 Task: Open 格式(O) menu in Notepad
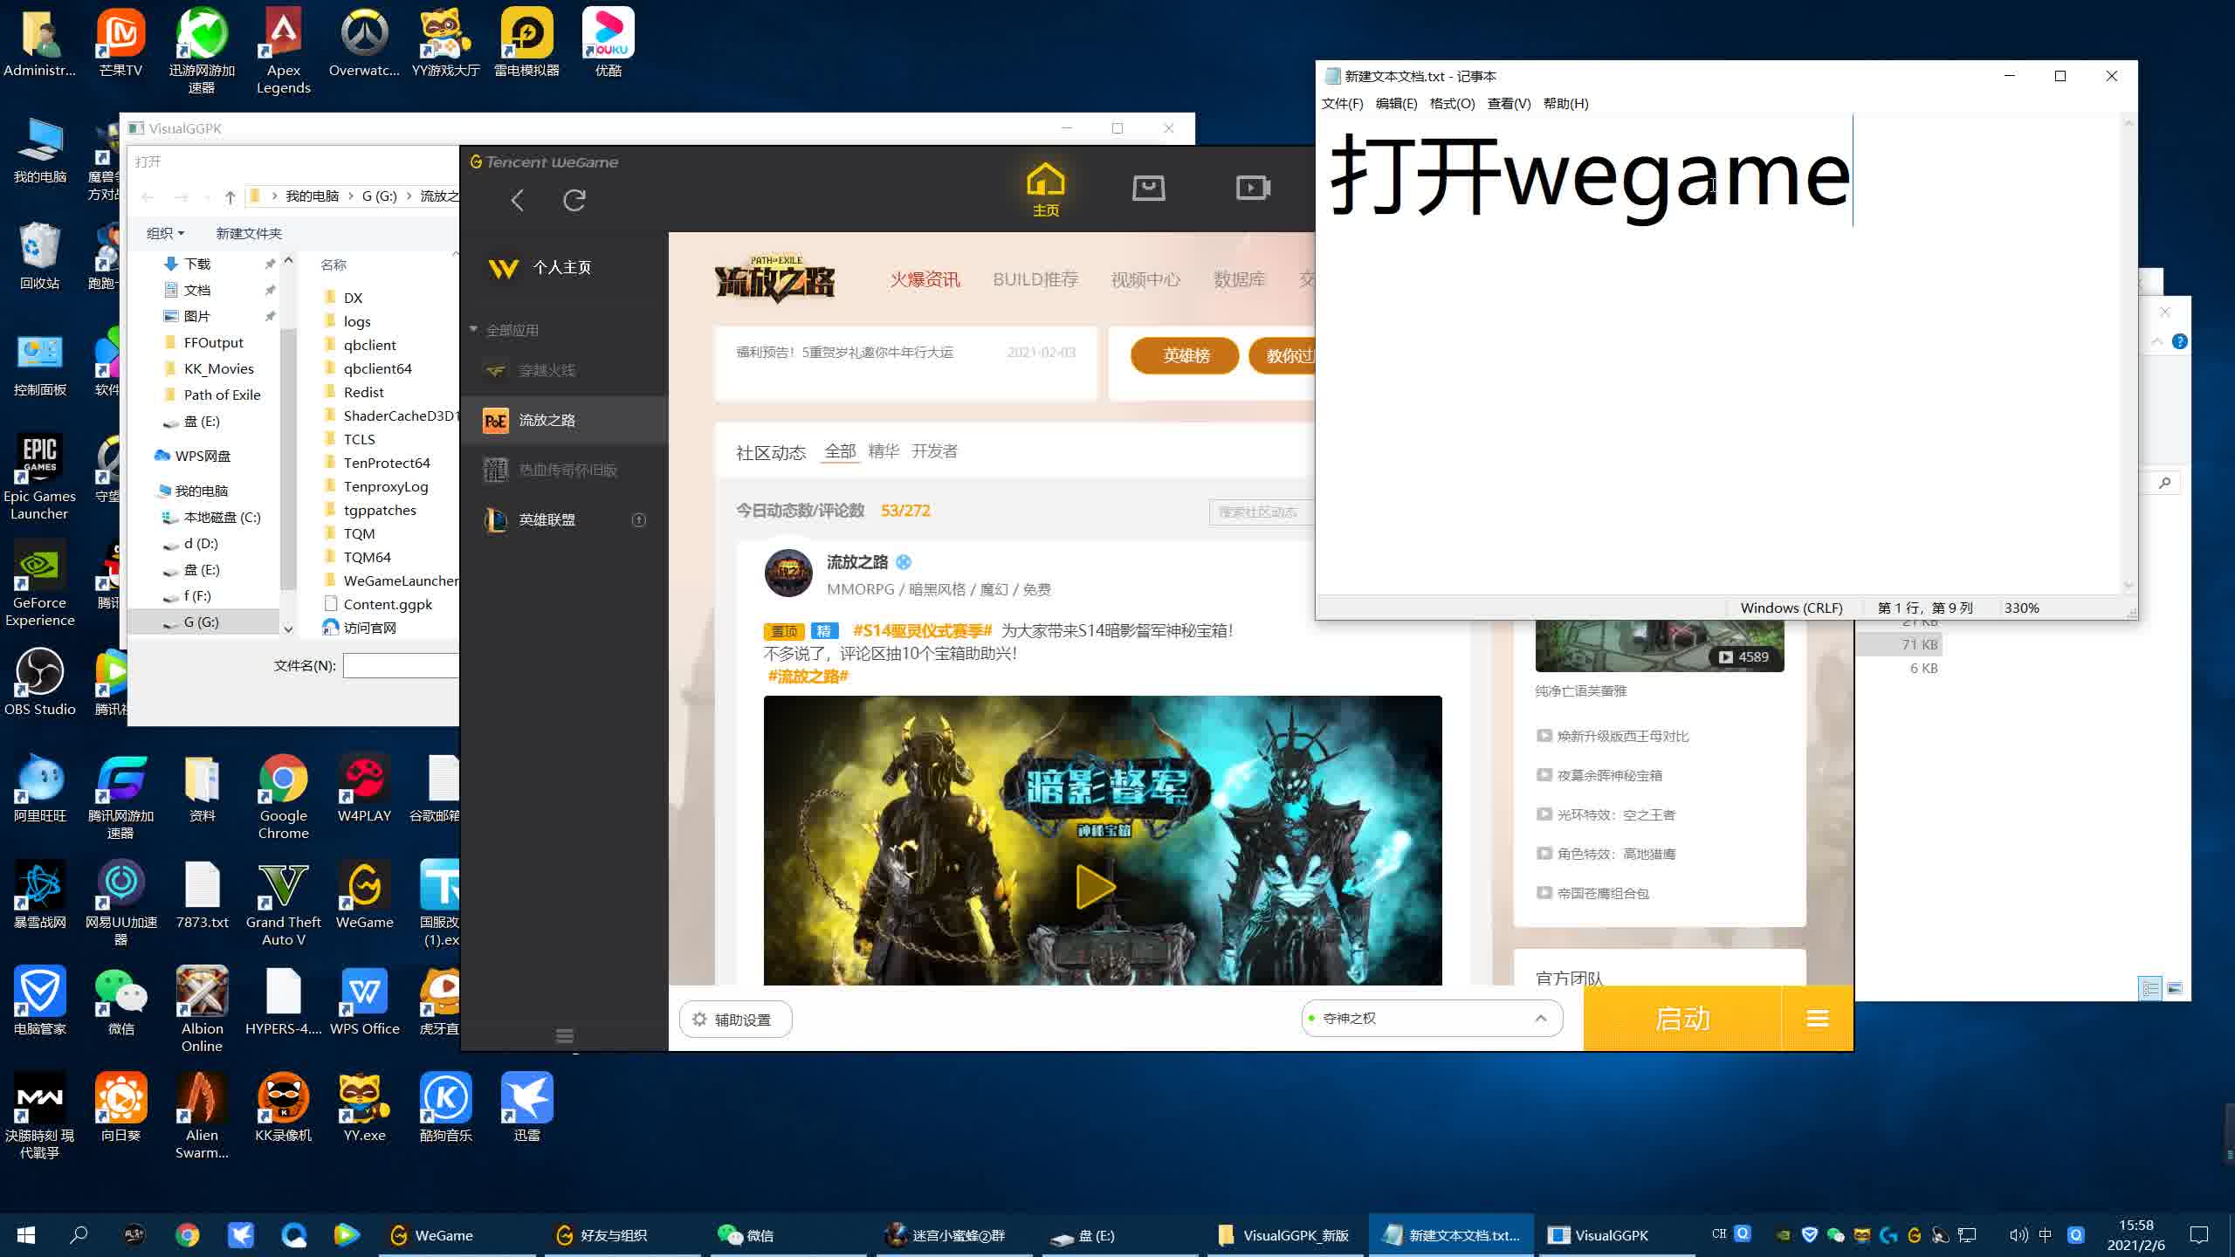(1452, 104)
